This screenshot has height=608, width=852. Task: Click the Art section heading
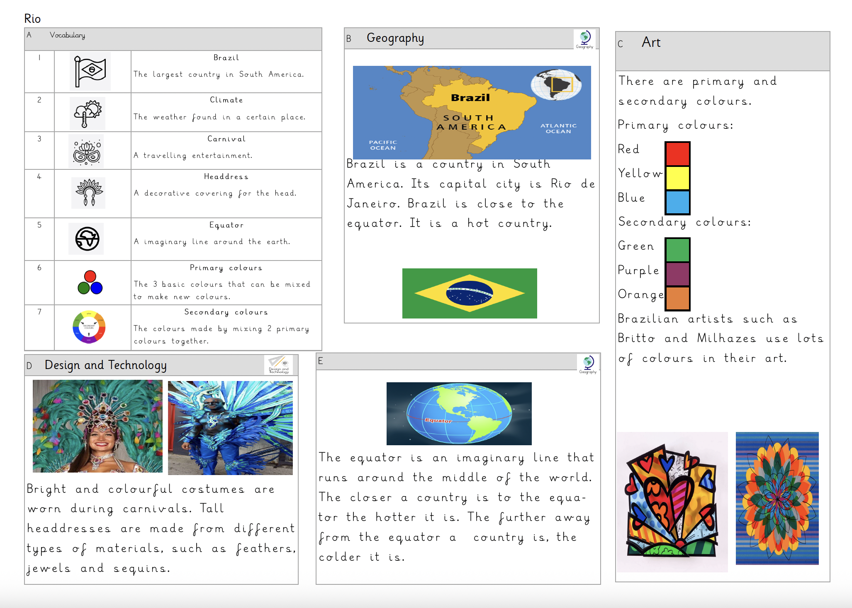650,42
